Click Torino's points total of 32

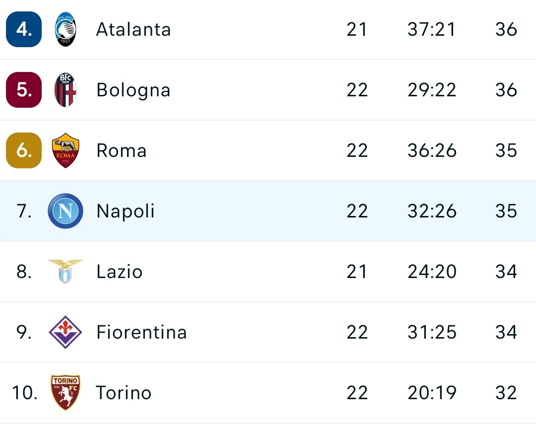tap(506, 392)
